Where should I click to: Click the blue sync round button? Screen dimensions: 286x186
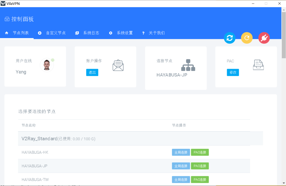point(230,38)
